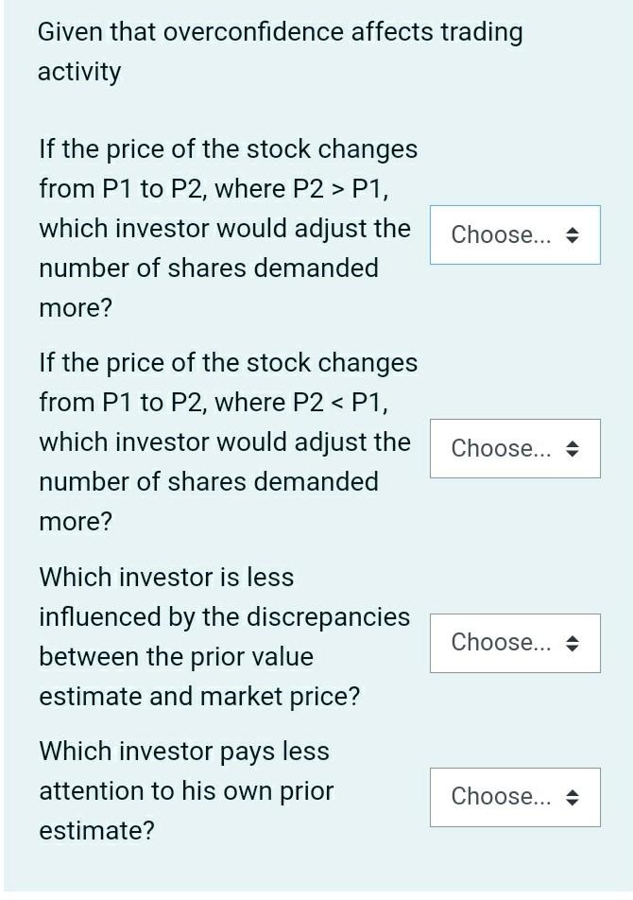
Task: Click the overconfidence statement at the top
Action: 280,50
